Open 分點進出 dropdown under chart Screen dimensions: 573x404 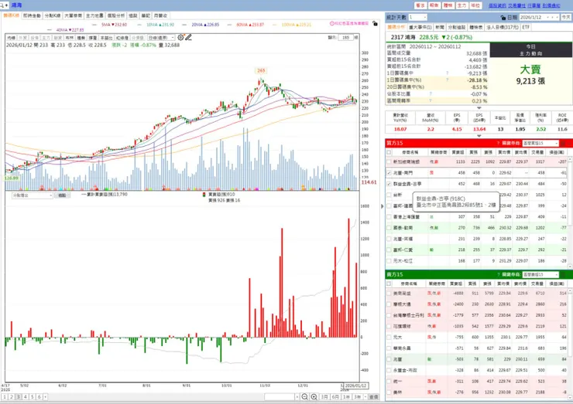[x=33, y=195]
